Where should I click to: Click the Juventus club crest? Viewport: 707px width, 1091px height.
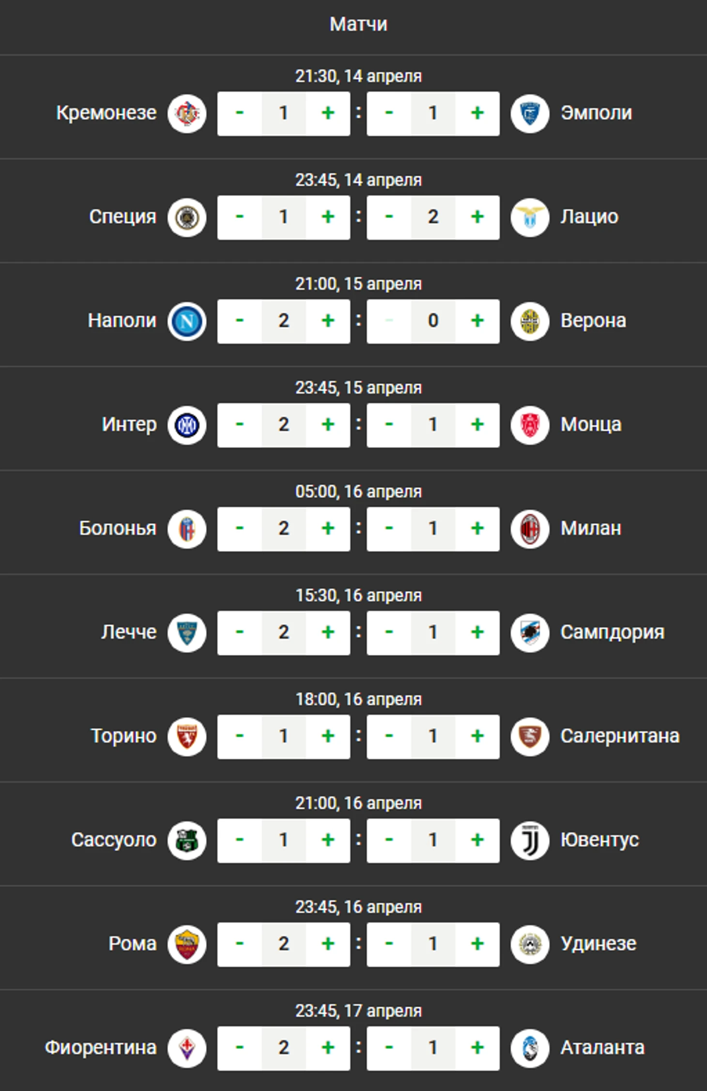530,840
